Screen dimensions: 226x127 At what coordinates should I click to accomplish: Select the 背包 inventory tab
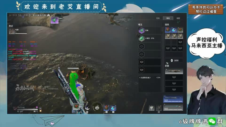coord(168,18)
